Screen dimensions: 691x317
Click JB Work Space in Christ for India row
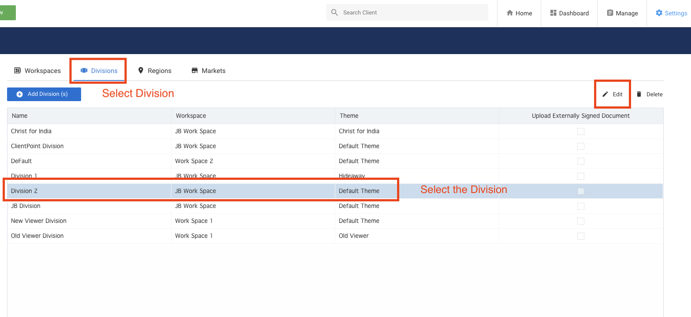pos(196,131)
